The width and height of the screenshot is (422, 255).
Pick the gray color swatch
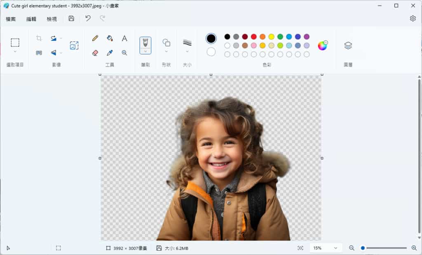236,37
